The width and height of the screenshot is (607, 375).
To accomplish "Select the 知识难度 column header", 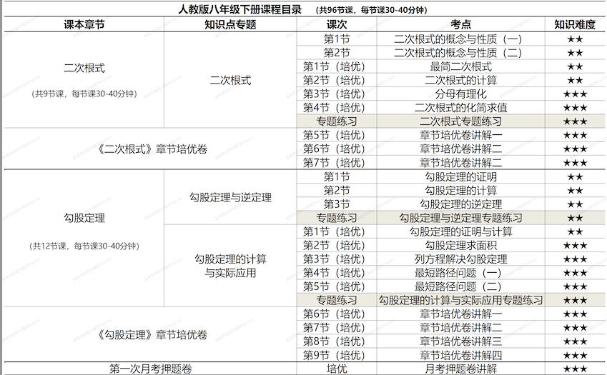I will (575, 25).
